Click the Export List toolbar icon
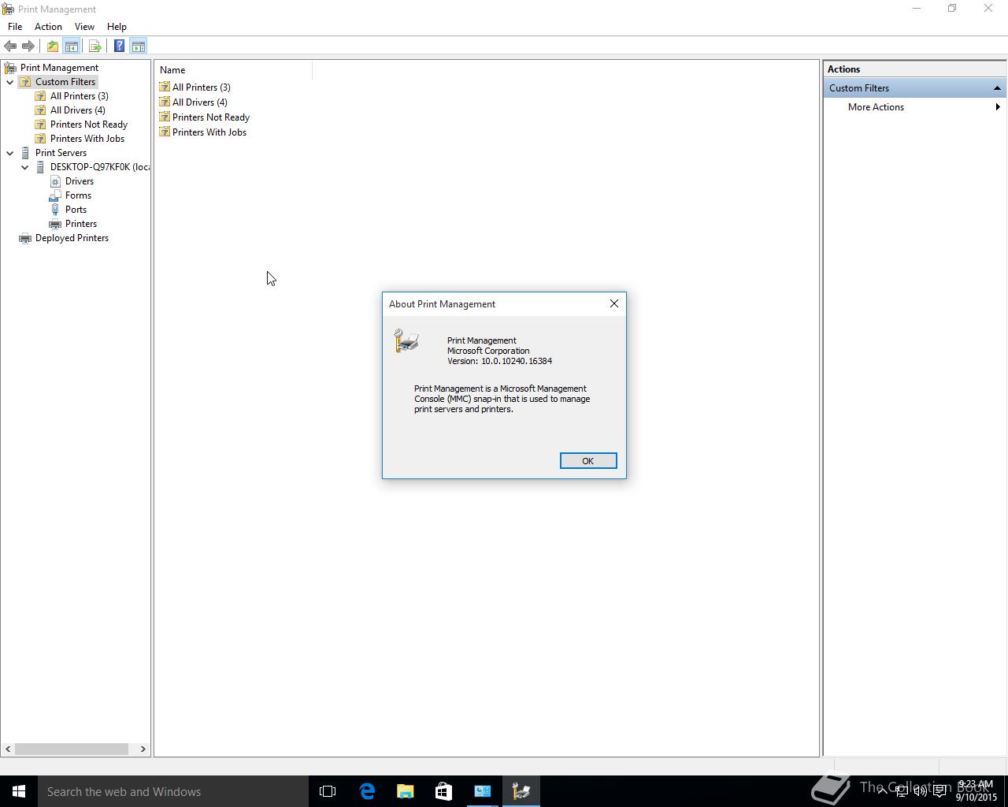 pos(94,46)
